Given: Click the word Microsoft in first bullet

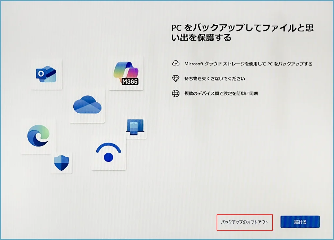Looking at the screenshot, I should click(194, 64).
